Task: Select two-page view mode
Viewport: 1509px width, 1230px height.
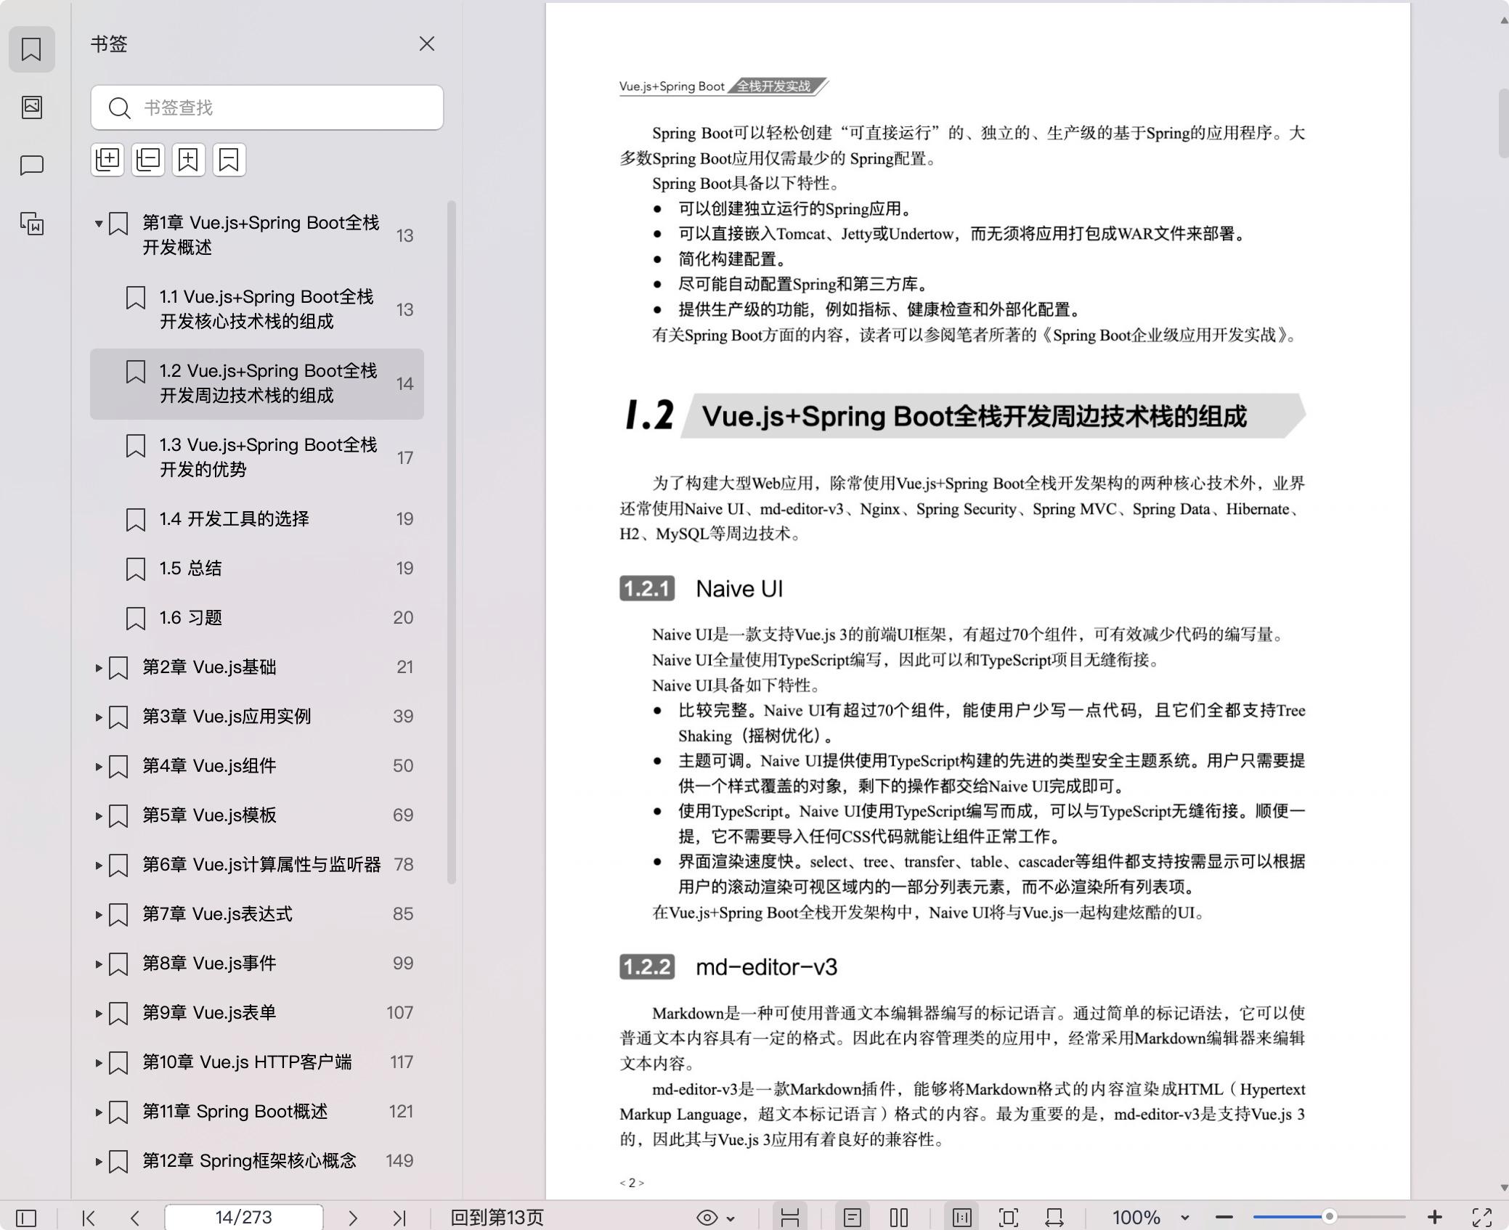Action: point(899,1218)
